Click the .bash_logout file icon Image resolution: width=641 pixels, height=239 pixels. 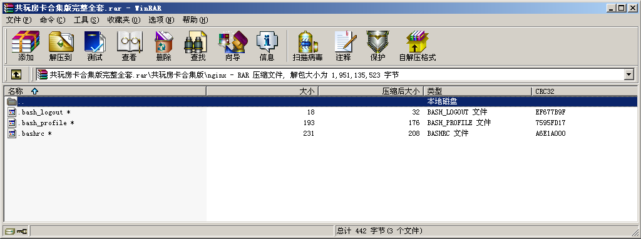12,112
